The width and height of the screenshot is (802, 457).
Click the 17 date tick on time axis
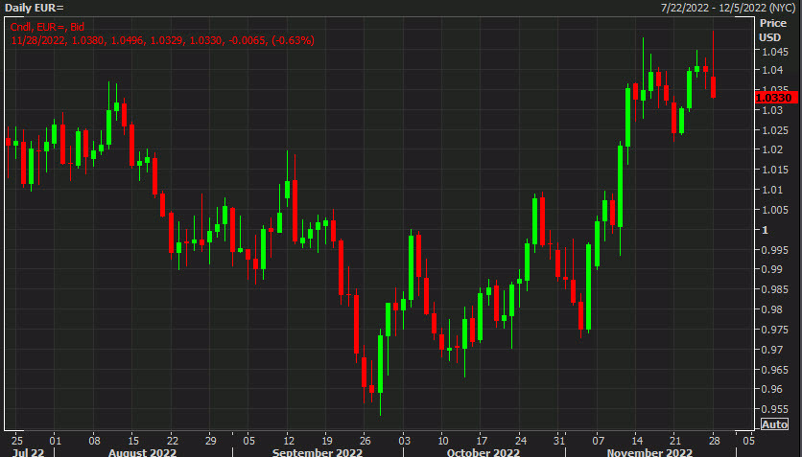482,440
